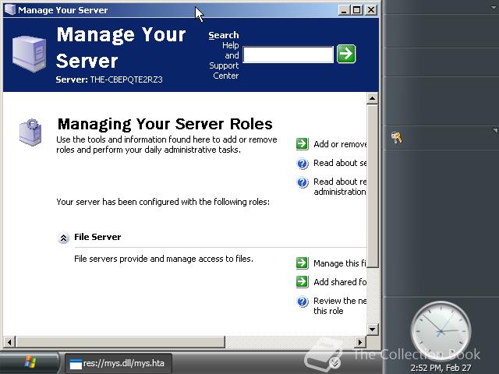Click the Read about server roles help icon
This screenshot has width=499, height=374.
(302, 164)
